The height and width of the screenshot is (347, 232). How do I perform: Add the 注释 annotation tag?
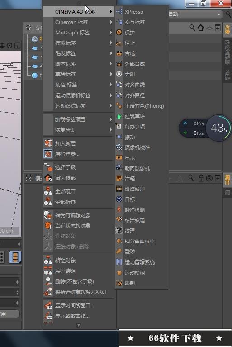point(141,179)
